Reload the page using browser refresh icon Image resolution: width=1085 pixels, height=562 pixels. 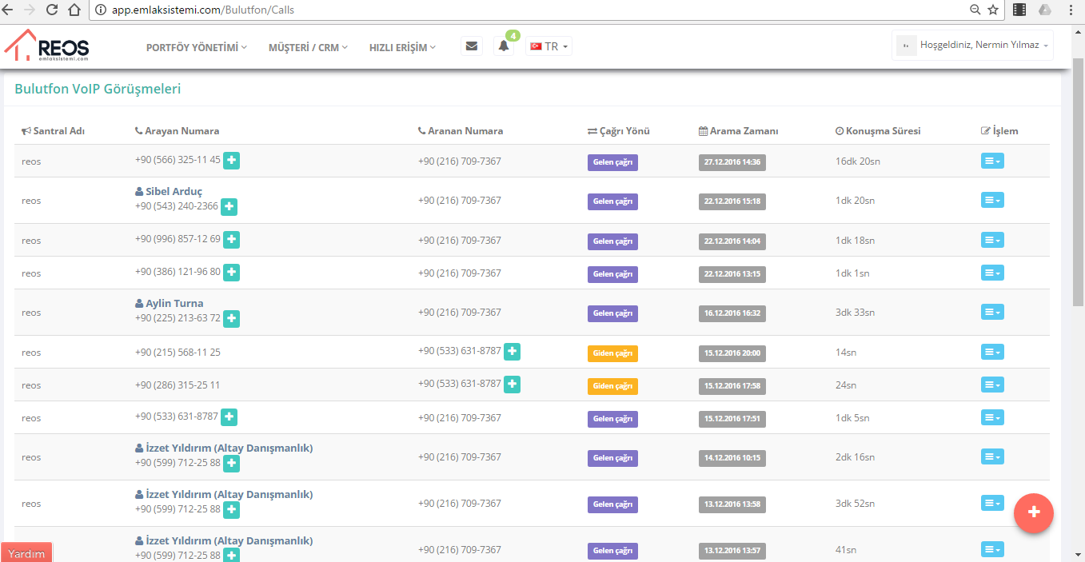click(x=52, y=10)
